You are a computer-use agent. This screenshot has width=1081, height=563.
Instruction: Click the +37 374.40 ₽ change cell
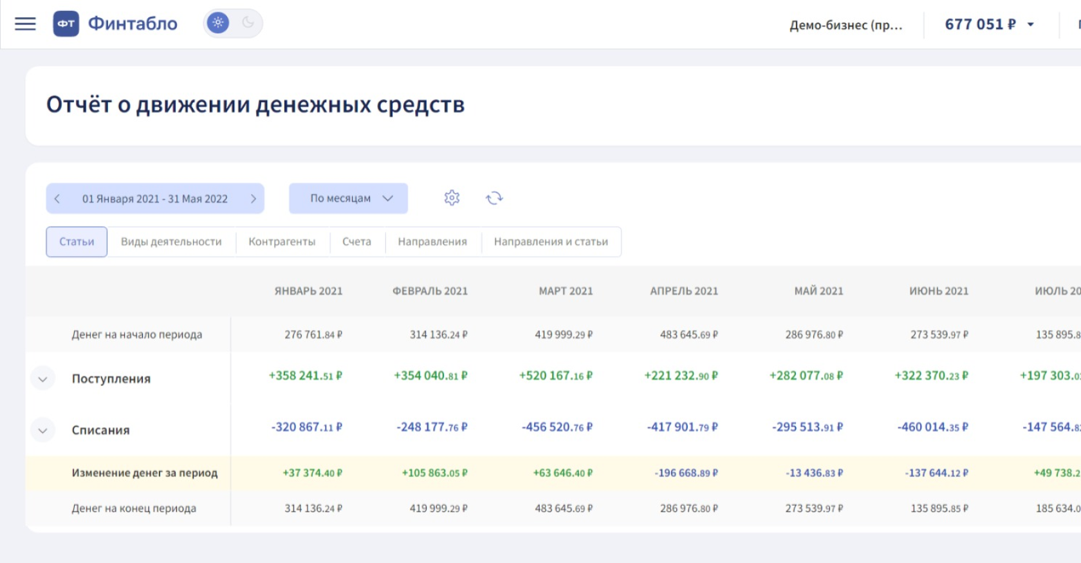click(313, 473)
